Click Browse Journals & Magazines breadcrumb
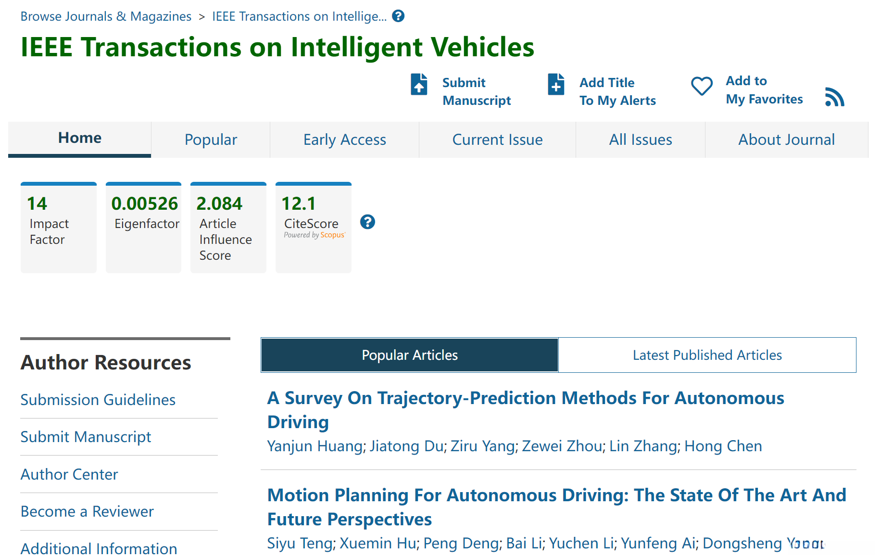Screen dimensions: 881x558 coord(106,16)
